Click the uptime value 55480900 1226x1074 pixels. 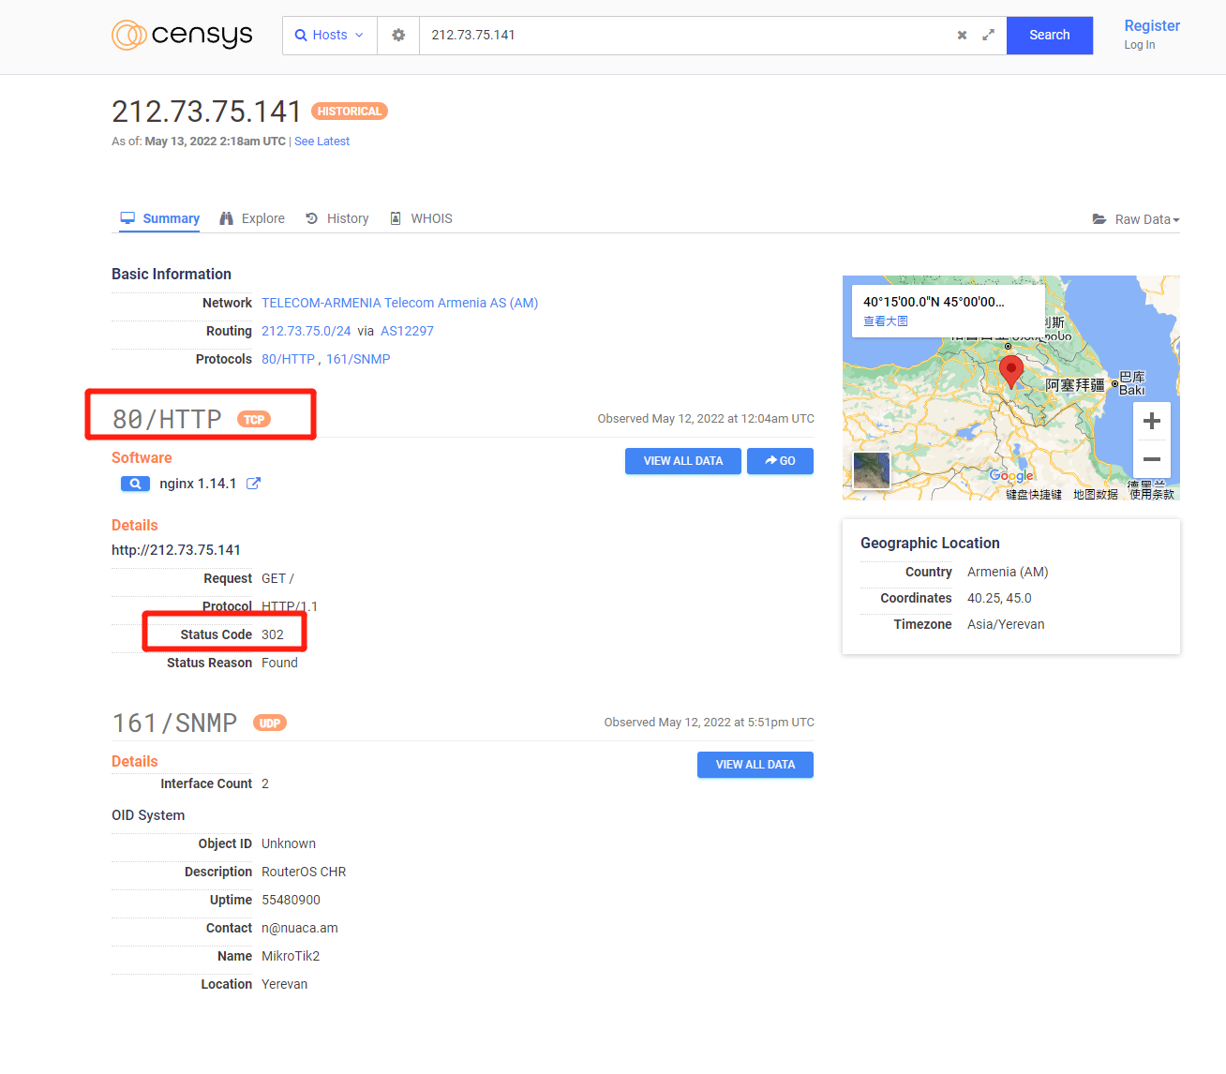click(291, 900)
